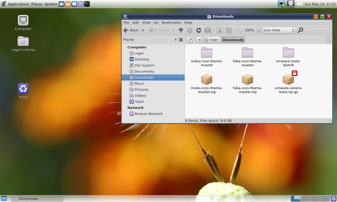Screen dimensions: 337x202
Task: Open the View menu
Action: (146, 22)
